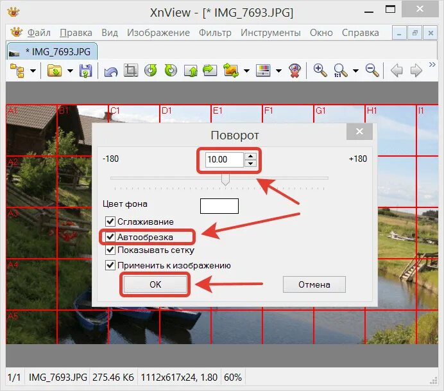Click the color adjustment icon

coord(263,71)
